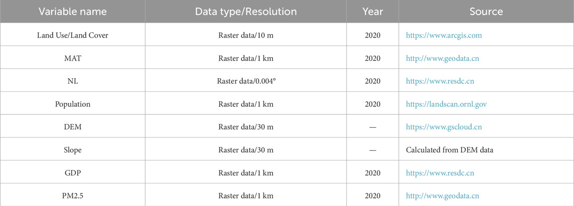
Task: Click the "Year" column header
Action: [x=372, y=12]
